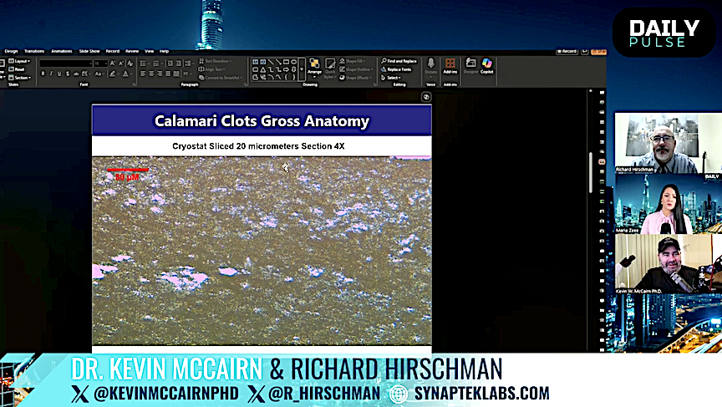Open the Add-ins button

coord(450,66)
